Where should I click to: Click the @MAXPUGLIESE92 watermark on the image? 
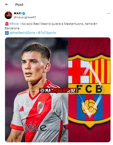pyautogui.click(x=58, y=91)
